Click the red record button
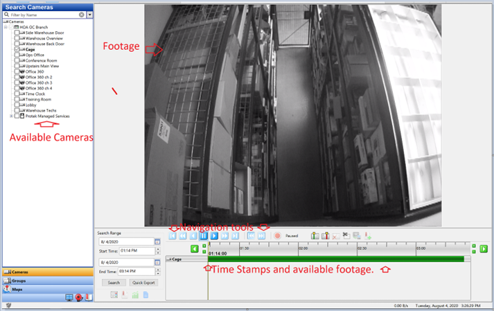Screen dimensions: 494x311 (277, 236)
